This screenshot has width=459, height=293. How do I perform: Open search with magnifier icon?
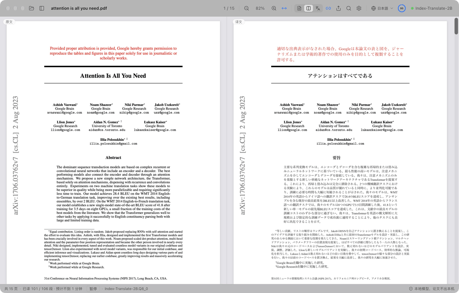(x=349, y=8)
